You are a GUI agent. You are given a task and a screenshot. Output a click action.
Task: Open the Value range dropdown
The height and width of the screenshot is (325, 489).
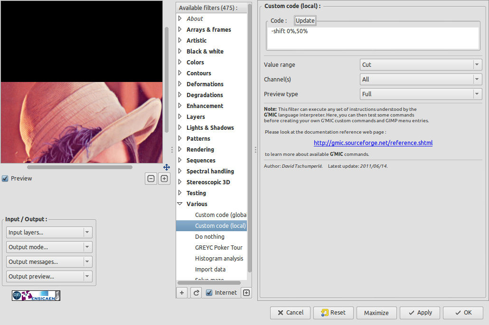[421, 65]
